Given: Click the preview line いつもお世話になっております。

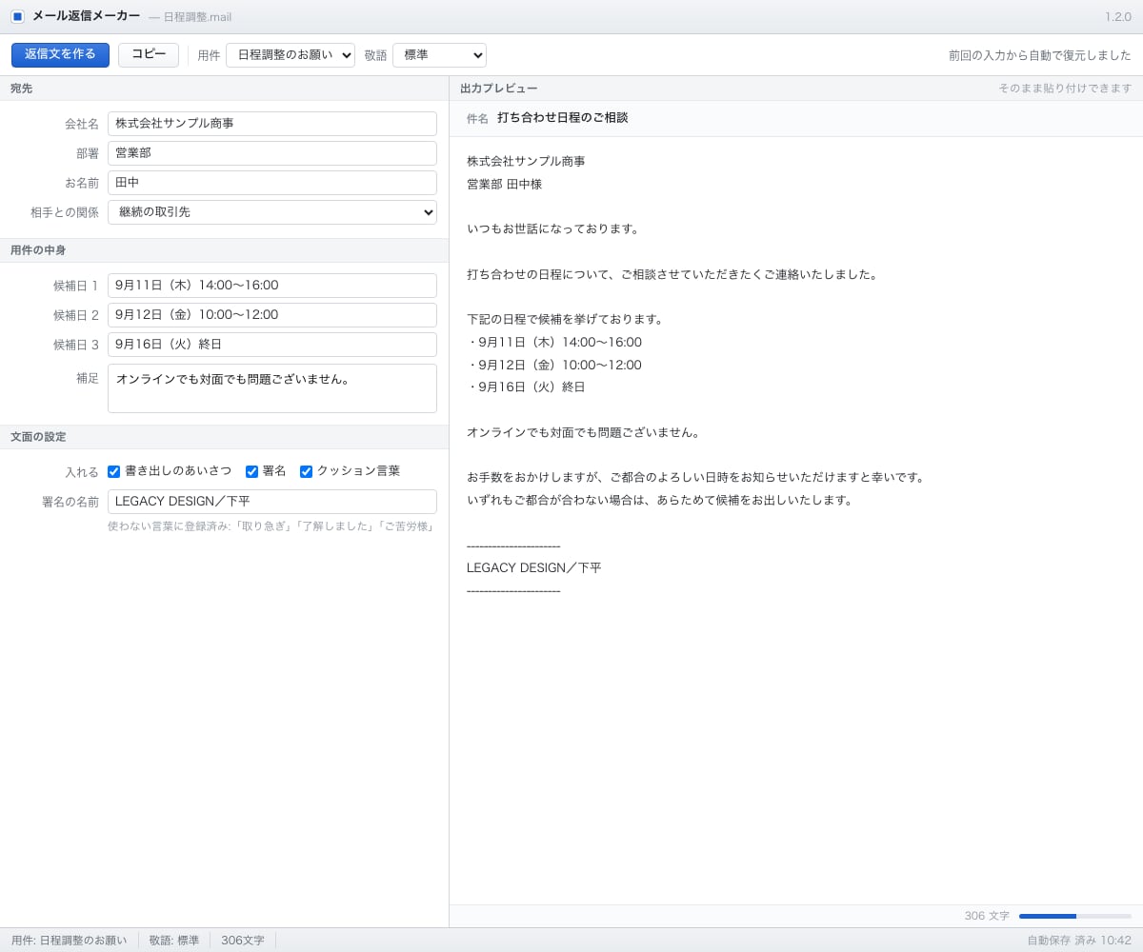Looking at the screenshot, I should pos(553,229).
